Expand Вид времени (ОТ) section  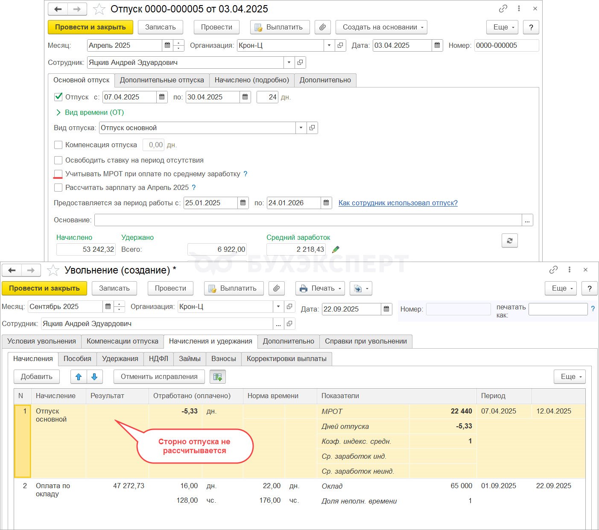pyautogui.click(x=58, y=113)
